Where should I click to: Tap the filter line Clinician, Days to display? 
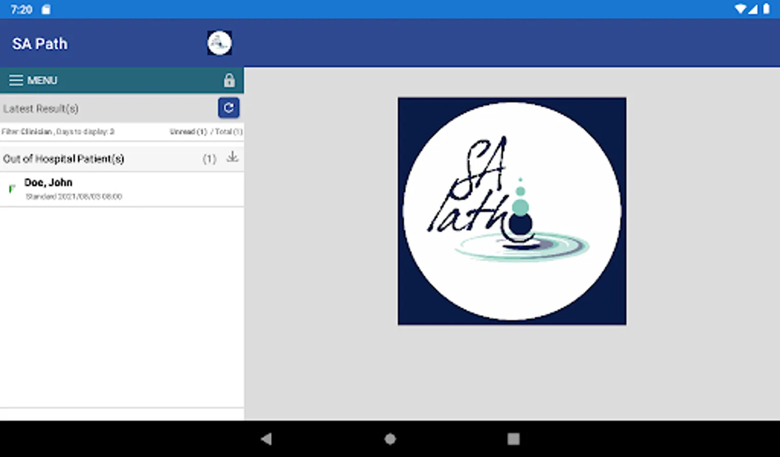click(x=58, y=132)
